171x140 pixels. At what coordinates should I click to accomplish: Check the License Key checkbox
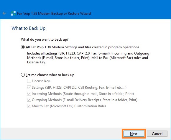pos(29,81)
